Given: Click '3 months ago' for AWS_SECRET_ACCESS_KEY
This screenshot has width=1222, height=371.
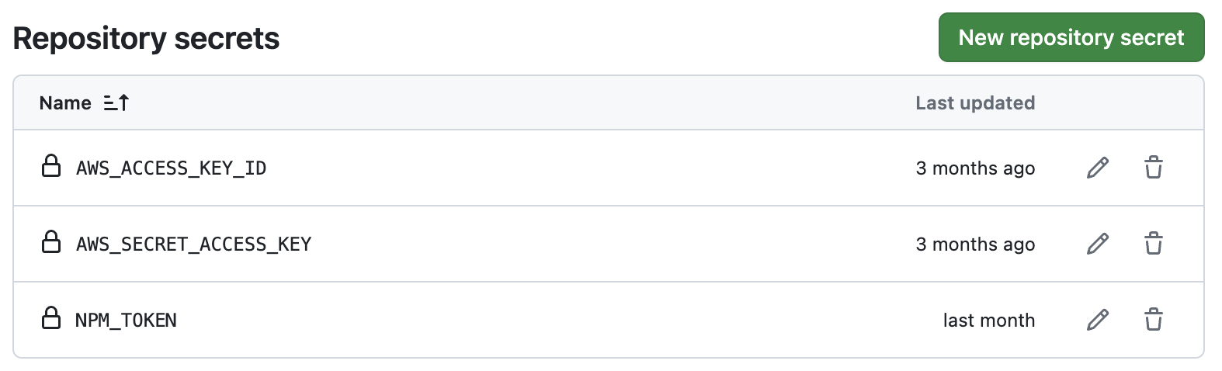Looking at the screenshot, I should 974,244.
